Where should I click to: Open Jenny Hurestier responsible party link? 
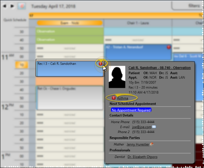[x=138, y=144]
